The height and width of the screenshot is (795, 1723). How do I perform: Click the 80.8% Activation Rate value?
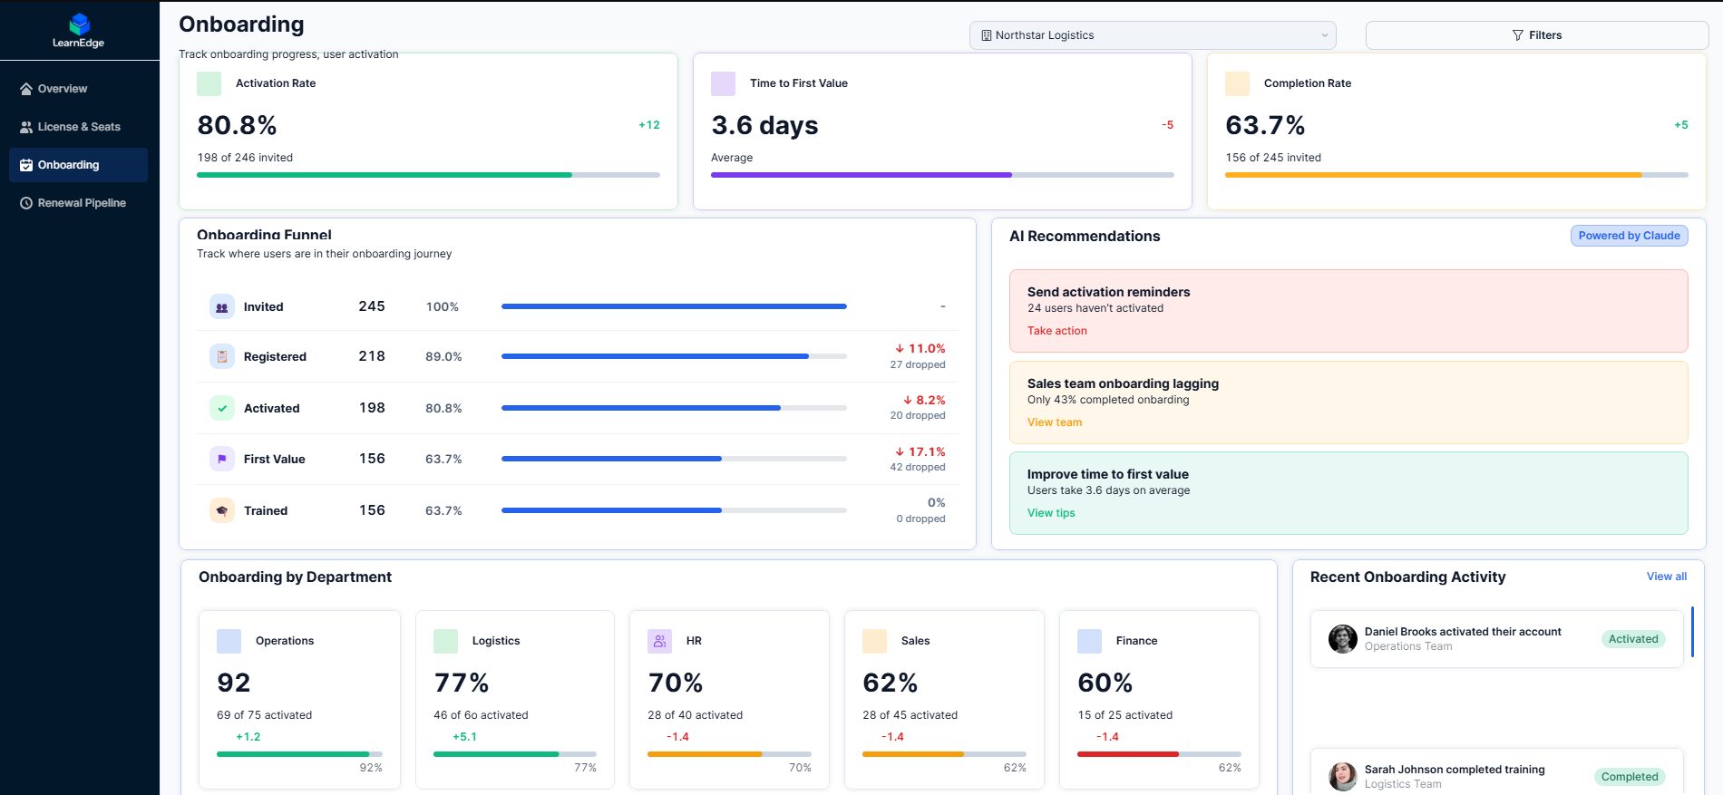[238, 125]
